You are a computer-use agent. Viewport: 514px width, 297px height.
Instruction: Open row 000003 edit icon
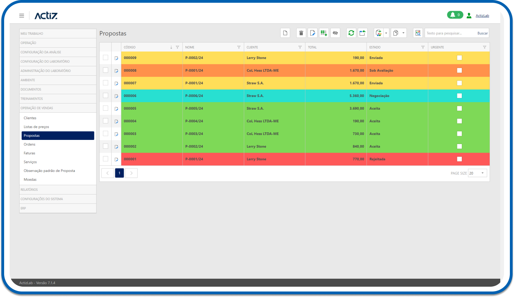[116, 134]
